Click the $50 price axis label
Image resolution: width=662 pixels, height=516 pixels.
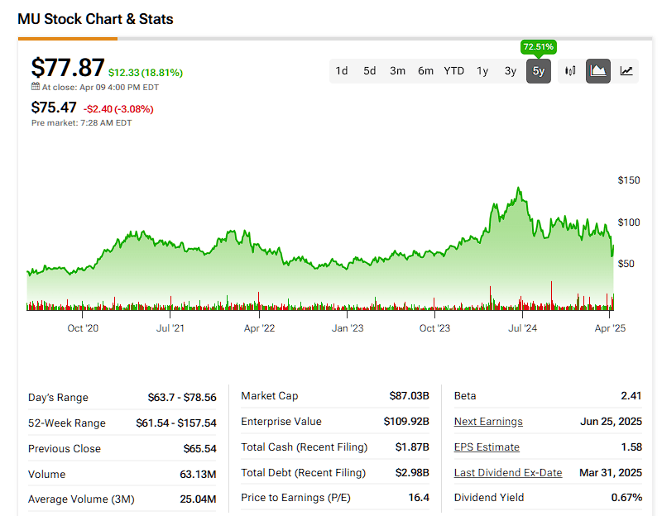[x=626, y=264]
